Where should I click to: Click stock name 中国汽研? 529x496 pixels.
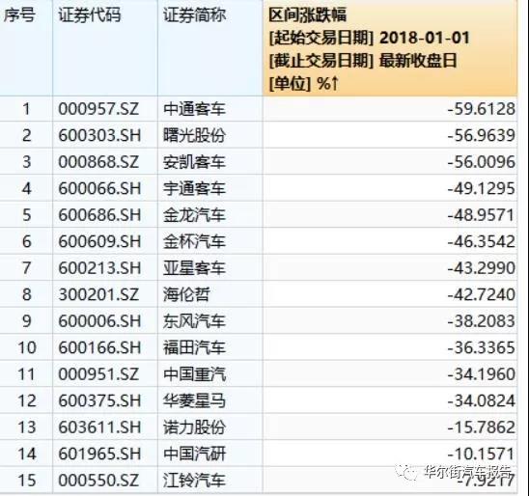tap(194, 454)
